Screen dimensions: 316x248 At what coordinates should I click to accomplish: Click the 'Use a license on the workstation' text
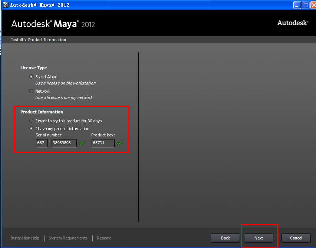coord(65,83)
